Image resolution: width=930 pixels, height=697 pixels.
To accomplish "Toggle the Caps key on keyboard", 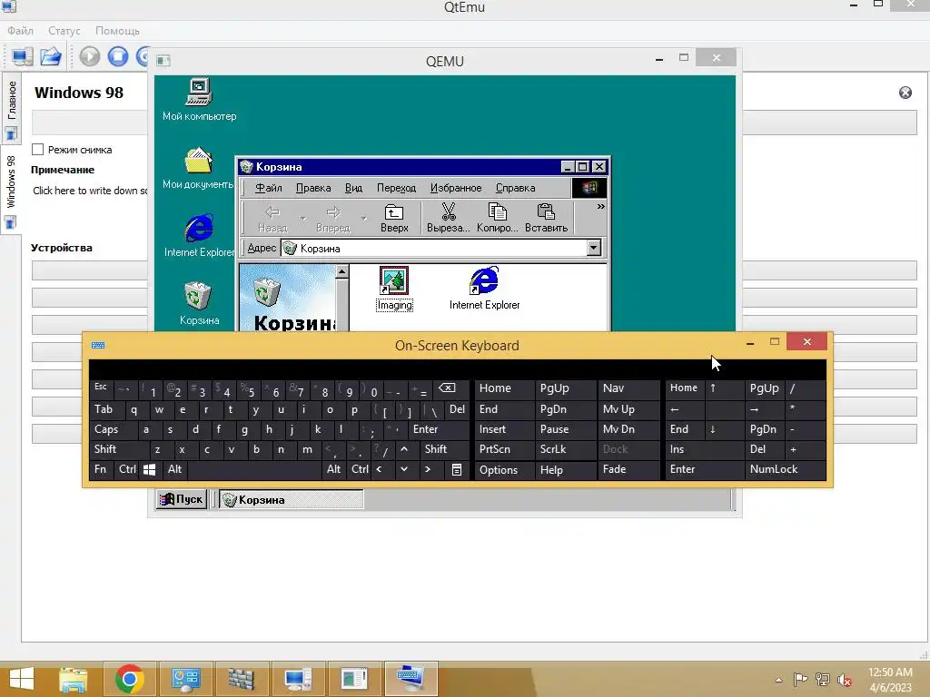I will tap(113, 429).
